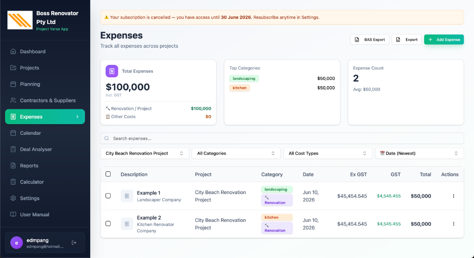Click the plus icon in Add Expense
Screen dimensions: 474x258
(x=430, y=40)
